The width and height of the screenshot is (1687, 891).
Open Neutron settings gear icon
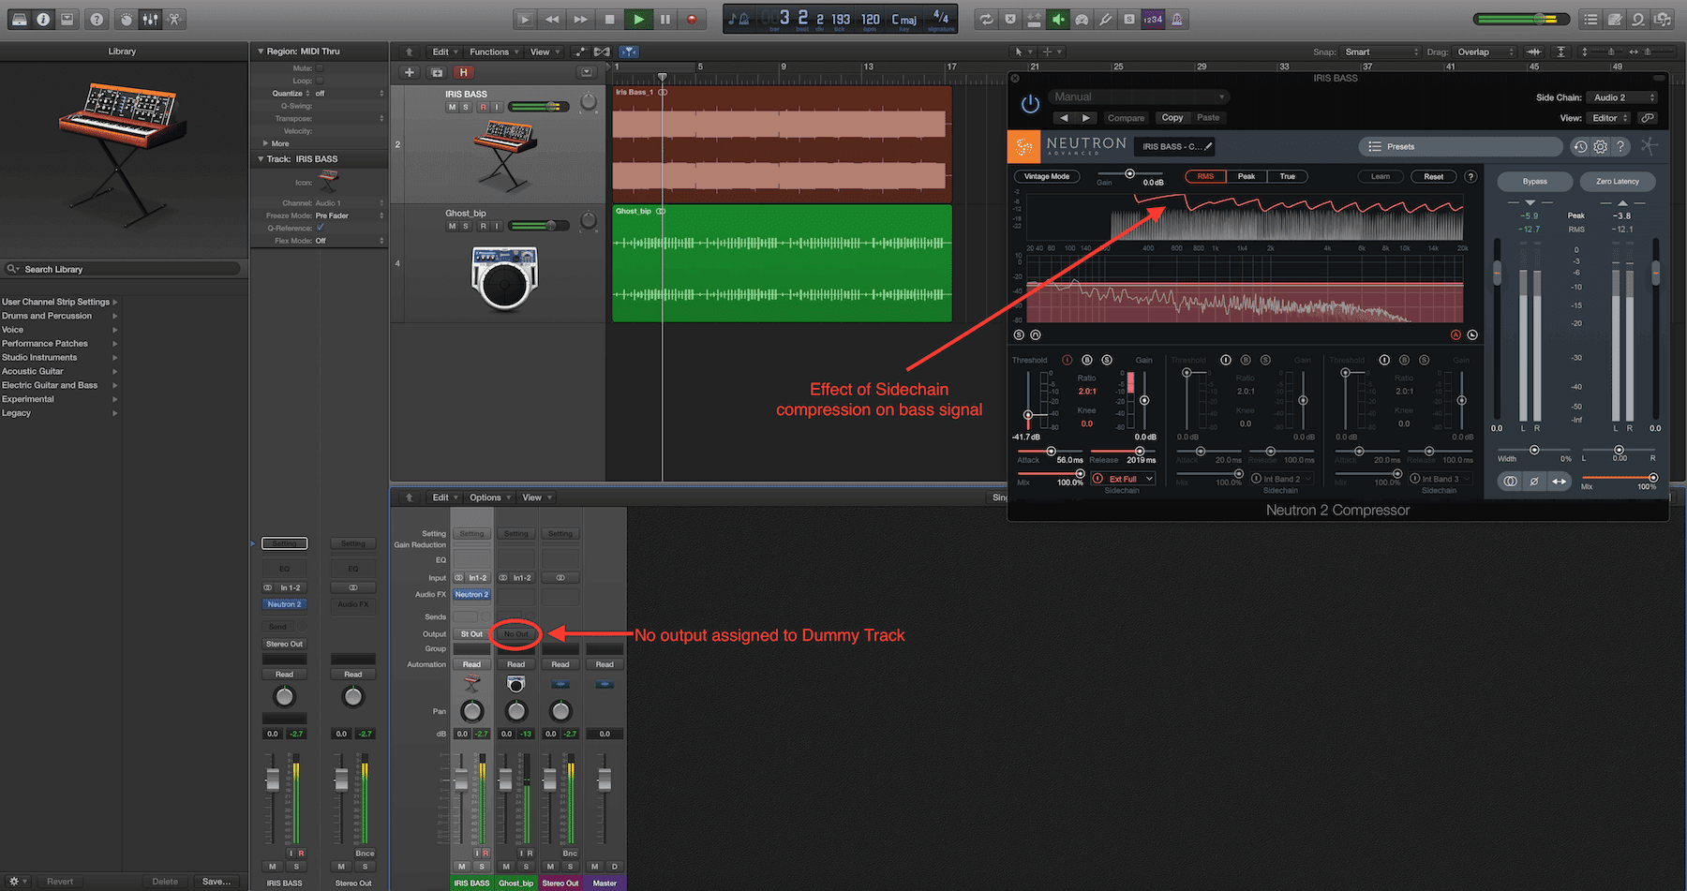coord(1600,146)
